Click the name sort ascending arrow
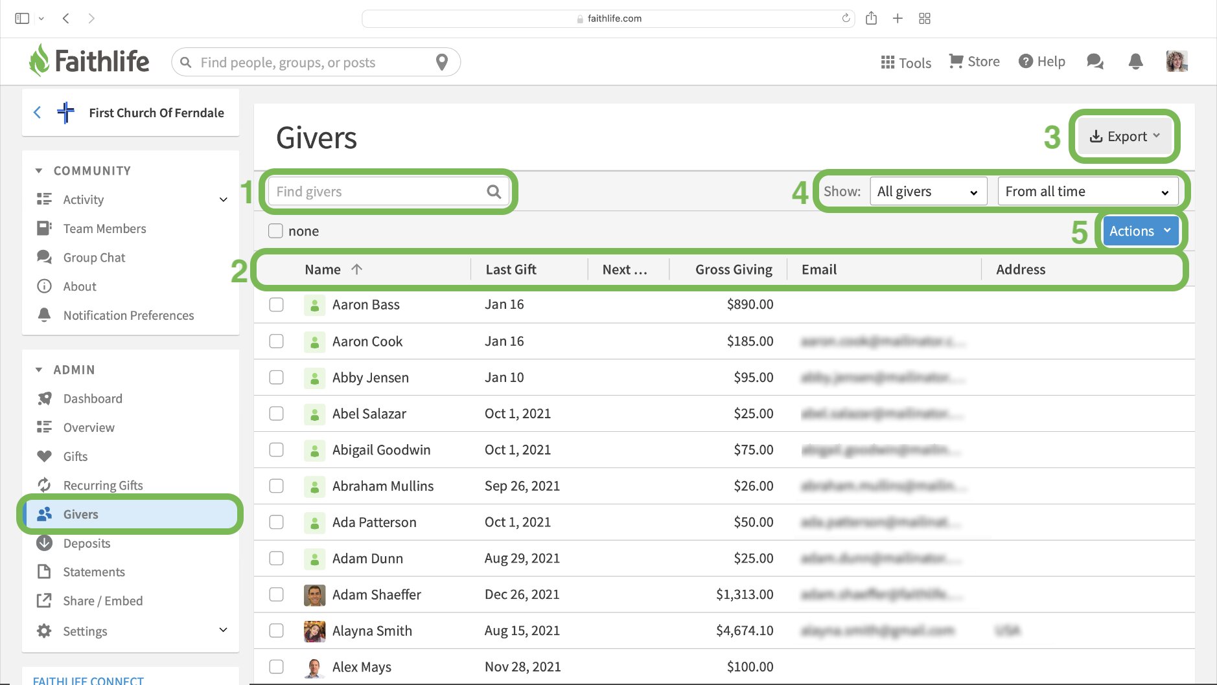 (x=356, y=269)
